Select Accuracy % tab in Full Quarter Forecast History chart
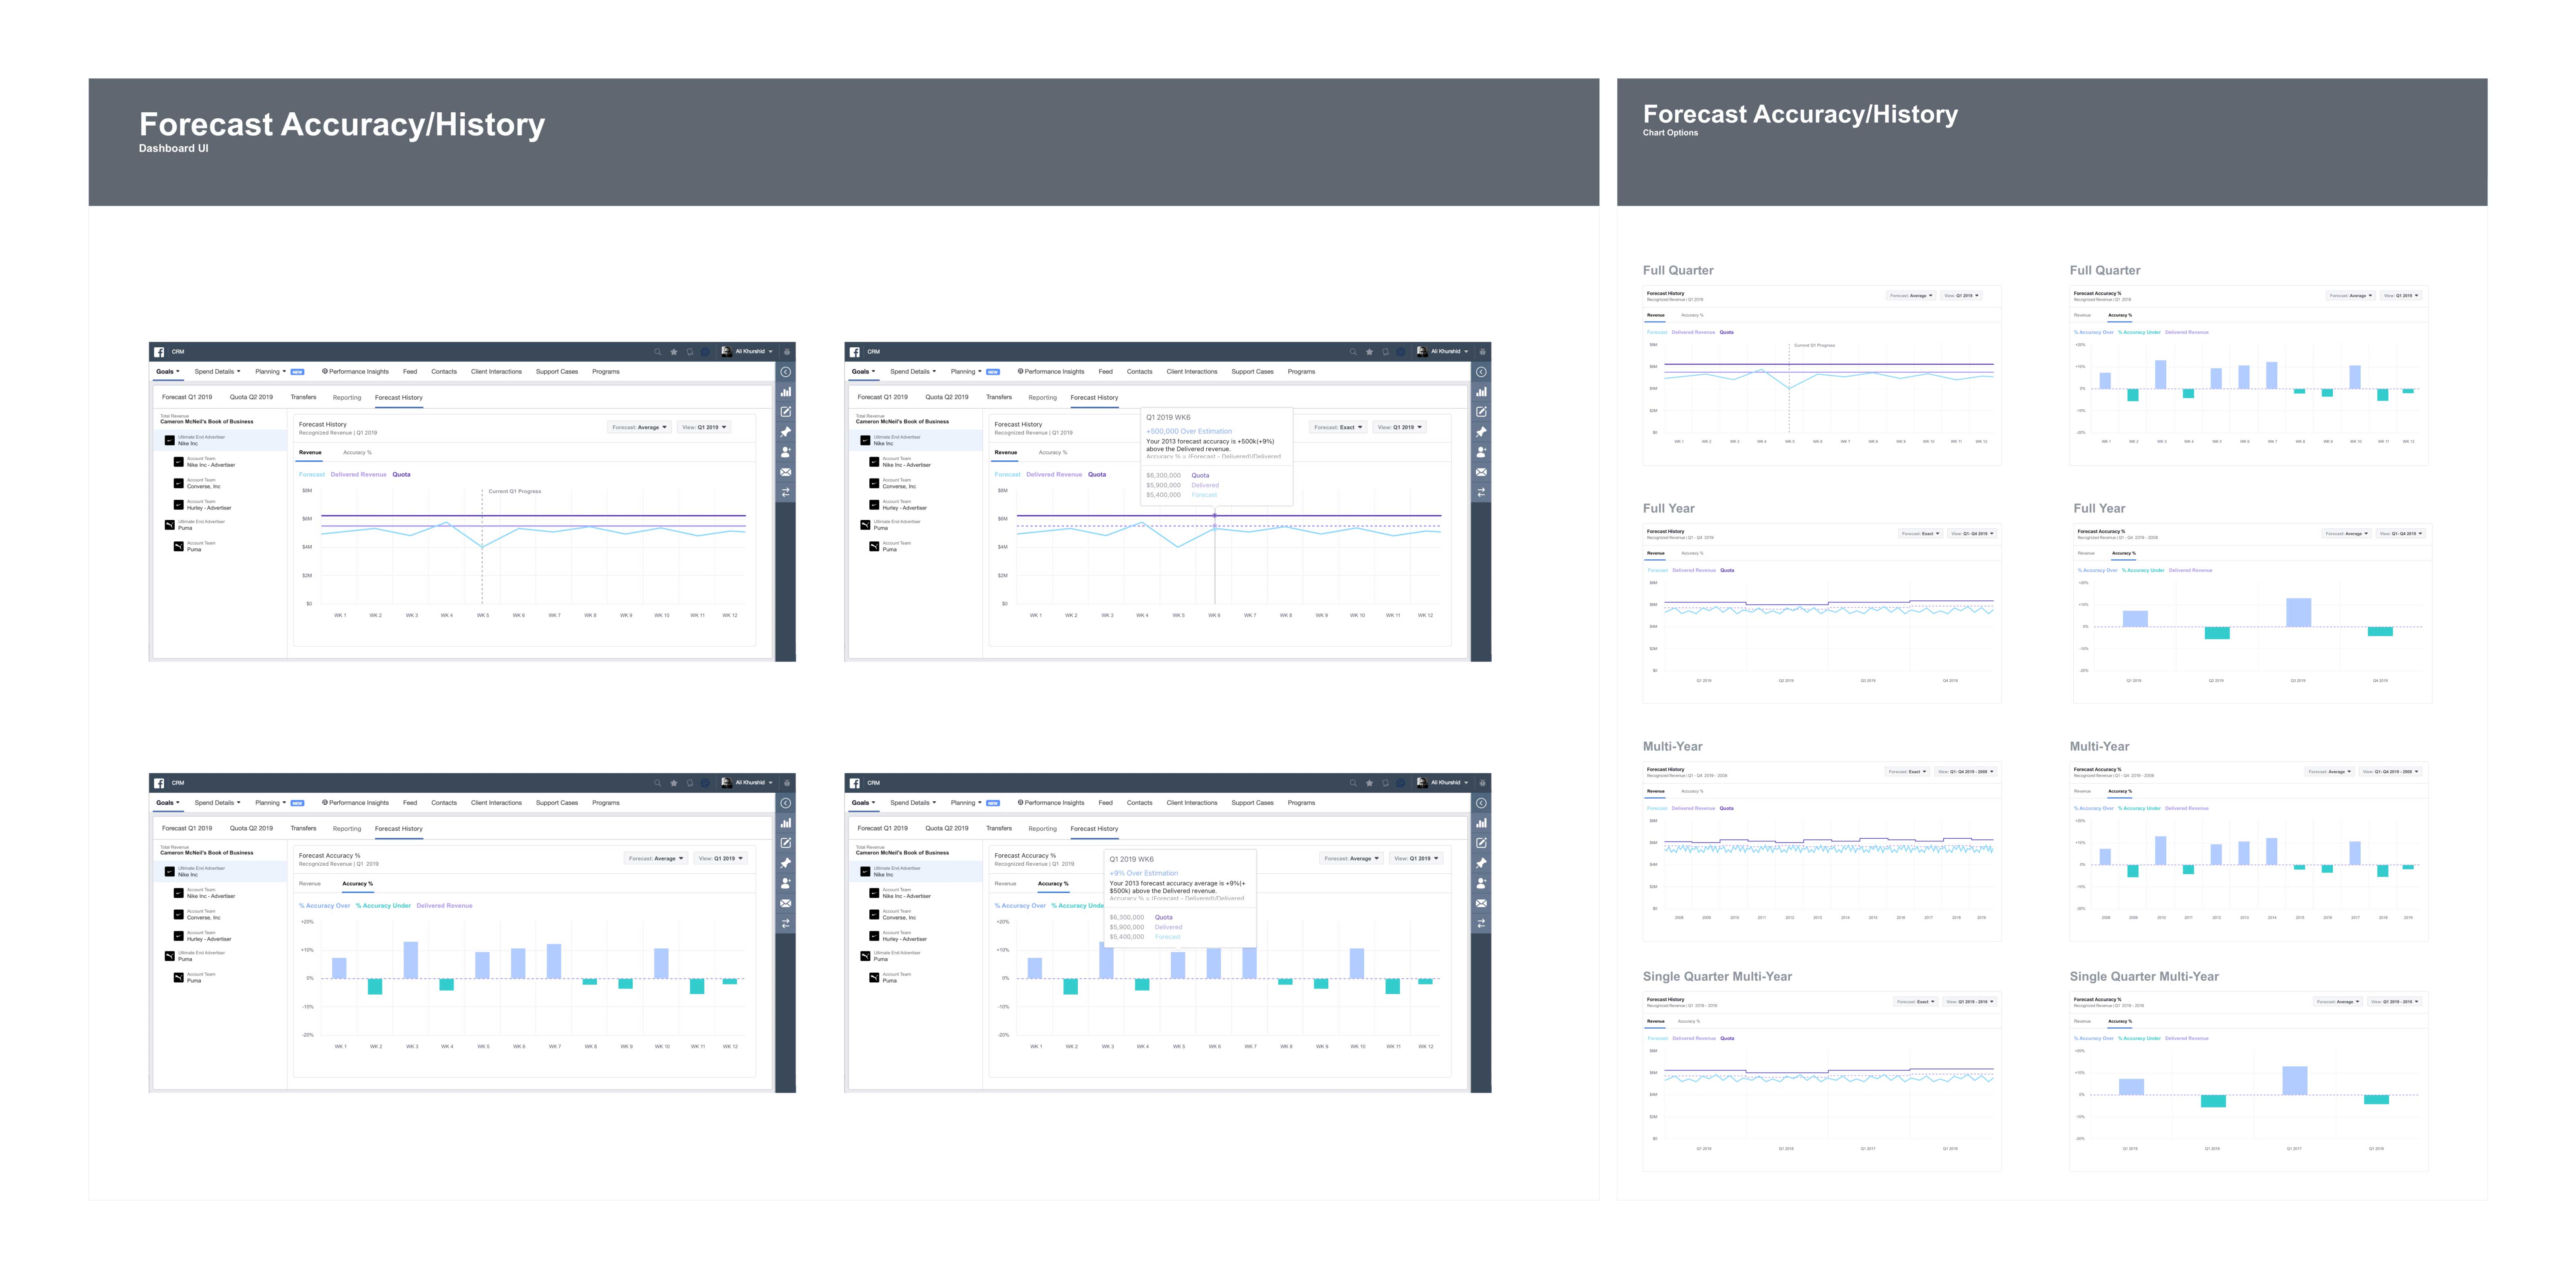Viewport: 2576px width, 1279px height. 1692,316
